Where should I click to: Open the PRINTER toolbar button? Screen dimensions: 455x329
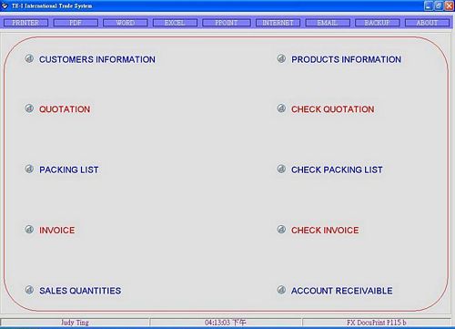pos(25,23)
